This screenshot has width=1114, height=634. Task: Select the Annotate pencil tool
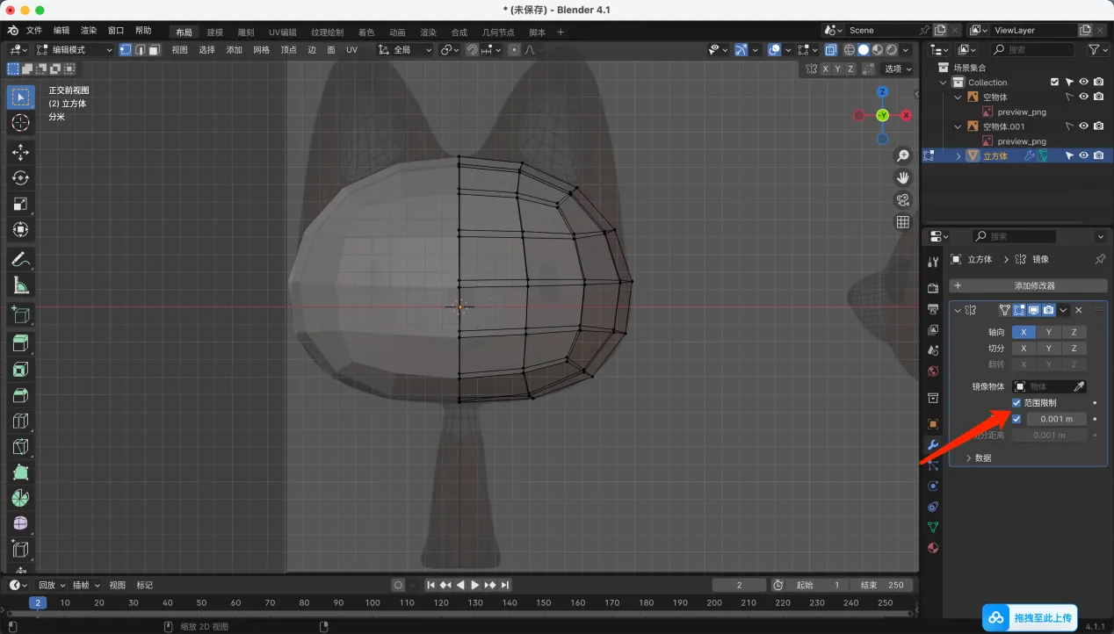pyautogui.click(x=21, y=259)
